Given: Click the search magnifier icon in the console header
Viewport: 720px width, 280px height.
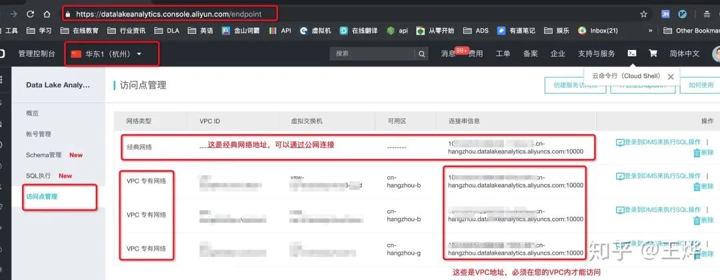Looking at the screenshot, I should tap(421, 54).
